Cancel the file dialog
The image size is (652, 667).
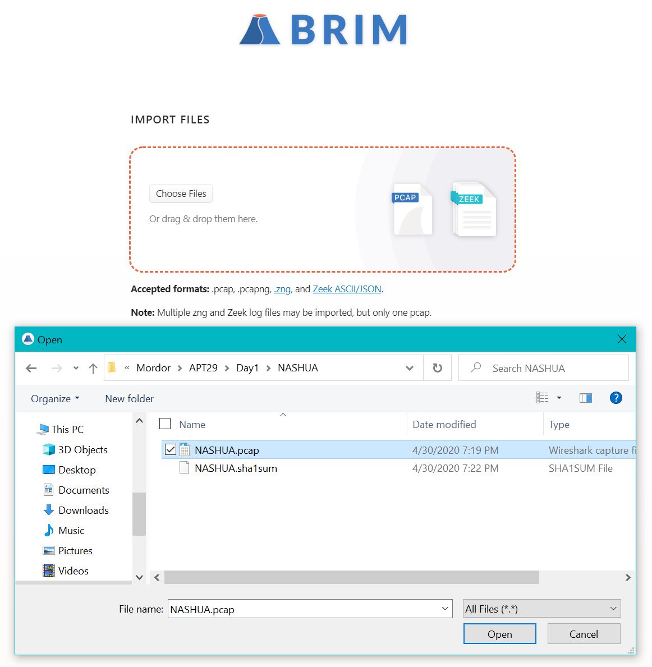(x=584, y=634)
